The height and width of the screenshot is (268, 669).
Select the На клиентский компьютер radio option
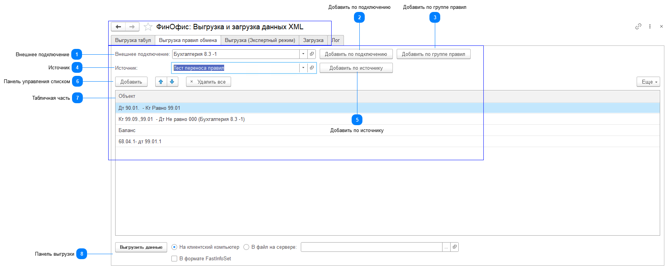click(174, 247)
